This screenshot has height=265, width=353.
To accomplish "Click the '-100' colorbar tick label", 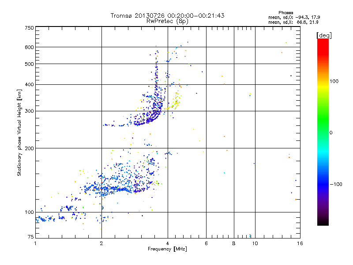I will (x=336, y=184).
